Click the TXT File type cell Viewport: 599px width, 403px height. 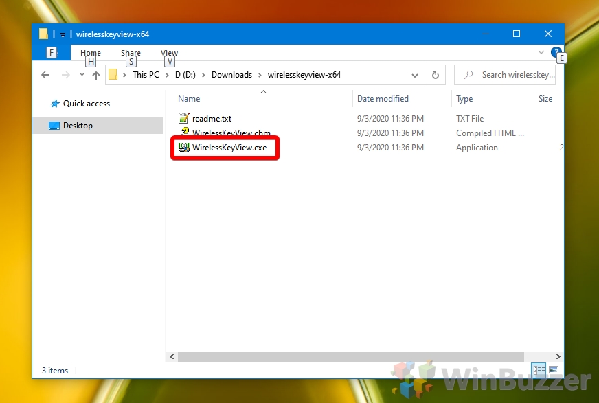469,119
